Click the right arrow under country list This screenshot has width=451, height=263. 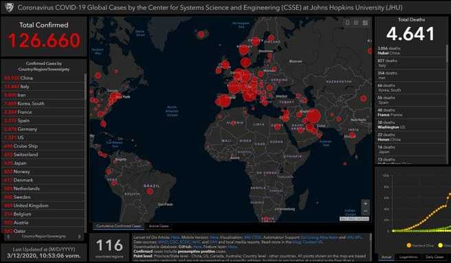point(79,237)
